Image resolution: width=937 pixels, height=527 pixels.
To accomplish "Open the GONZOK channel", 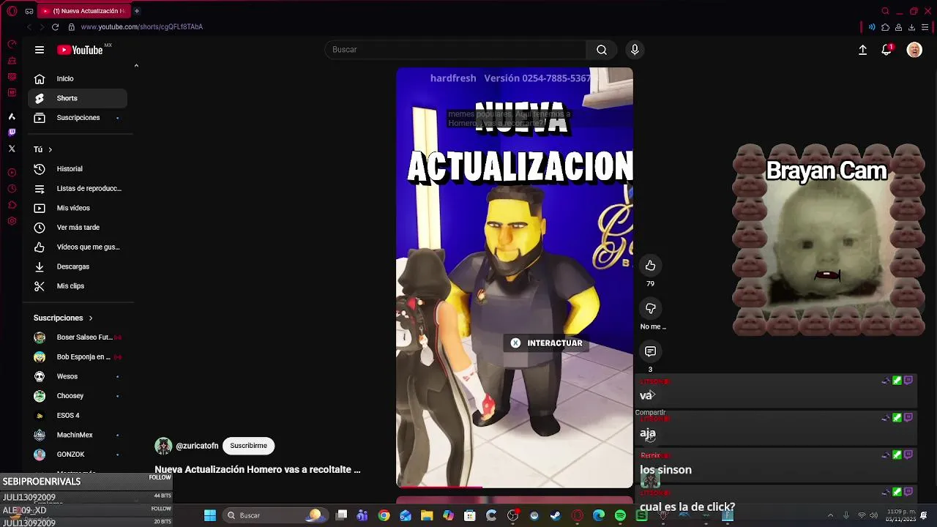I will tap(78, 455).
